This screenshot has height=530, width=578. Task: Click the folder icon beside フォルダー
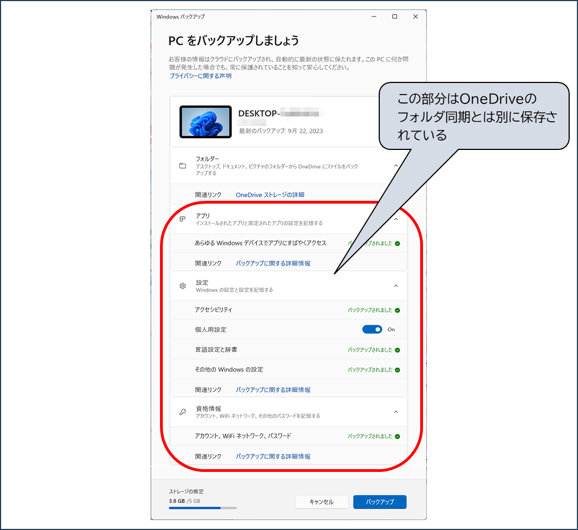tap(183, 166)
